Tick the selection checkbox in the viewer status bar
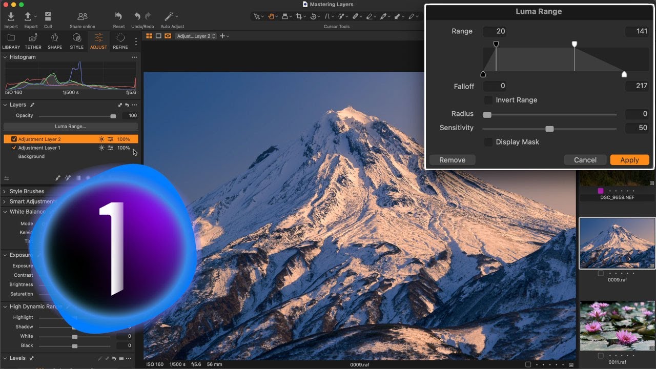 tap(528, 364)
